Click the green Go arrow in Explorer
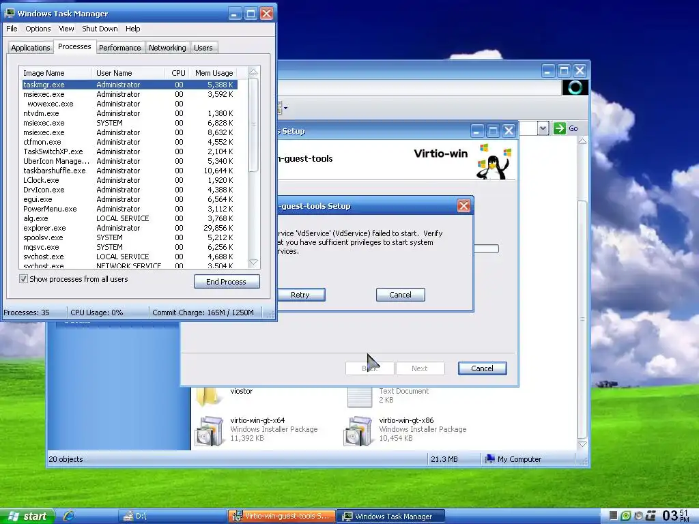The height and width of the screenshot is (524, 699). pyautogui.click(x=560, y=128)
